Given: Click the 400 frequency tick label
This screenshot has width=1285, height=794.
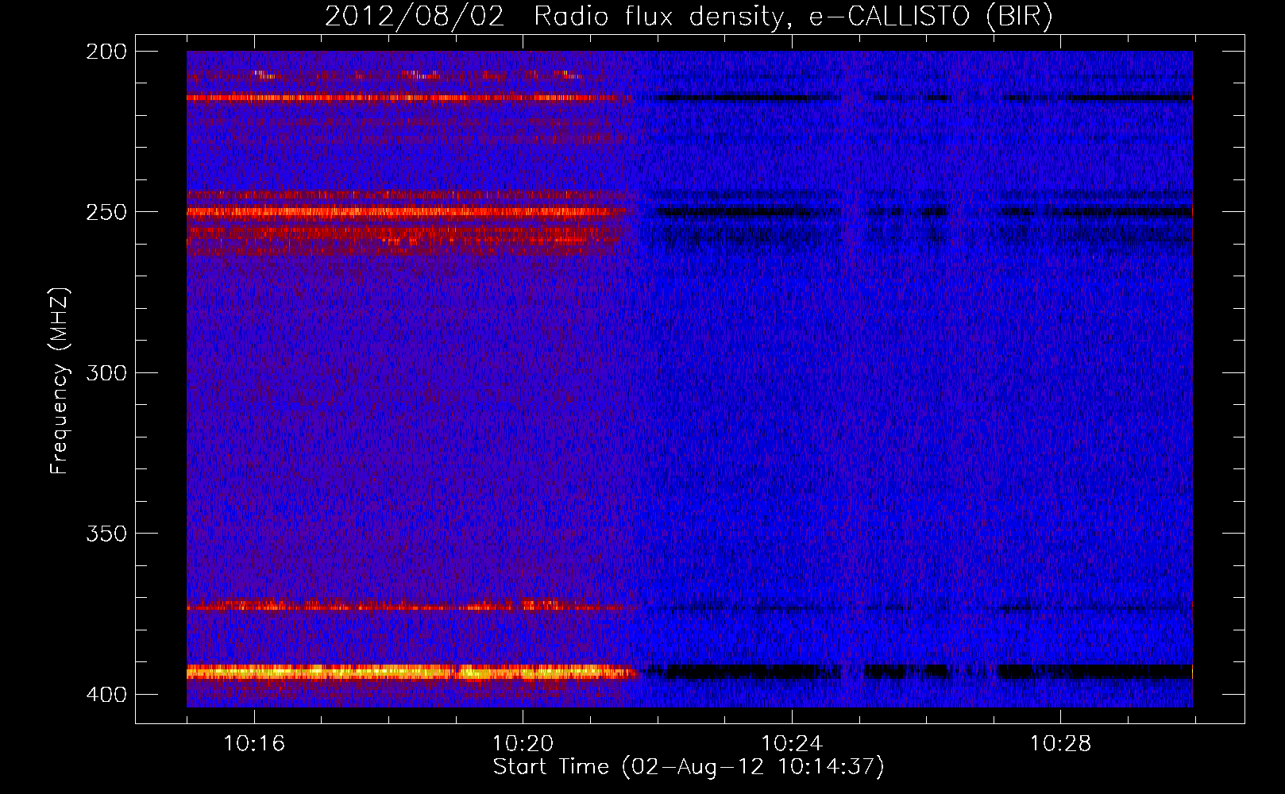Looking at the screenshot, I should click(x=106, y=694).
